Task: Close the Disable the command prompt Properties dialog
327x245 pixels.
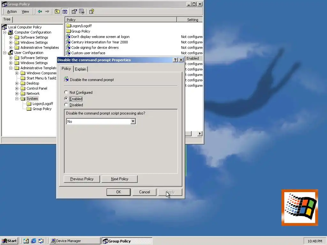Action: coord(181,60)
